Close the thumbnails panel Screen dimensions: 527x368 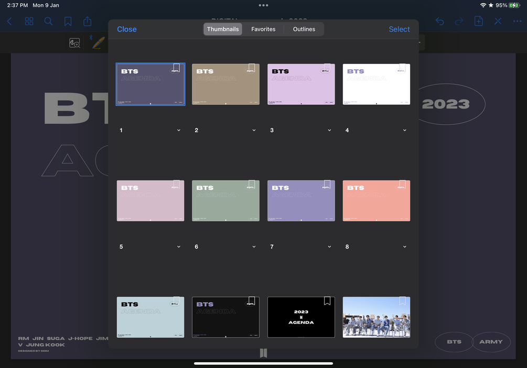coord(127,29)
